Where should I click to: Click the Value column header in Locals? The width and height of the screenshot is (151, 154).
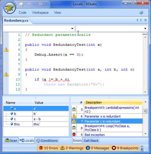point(51,103)
